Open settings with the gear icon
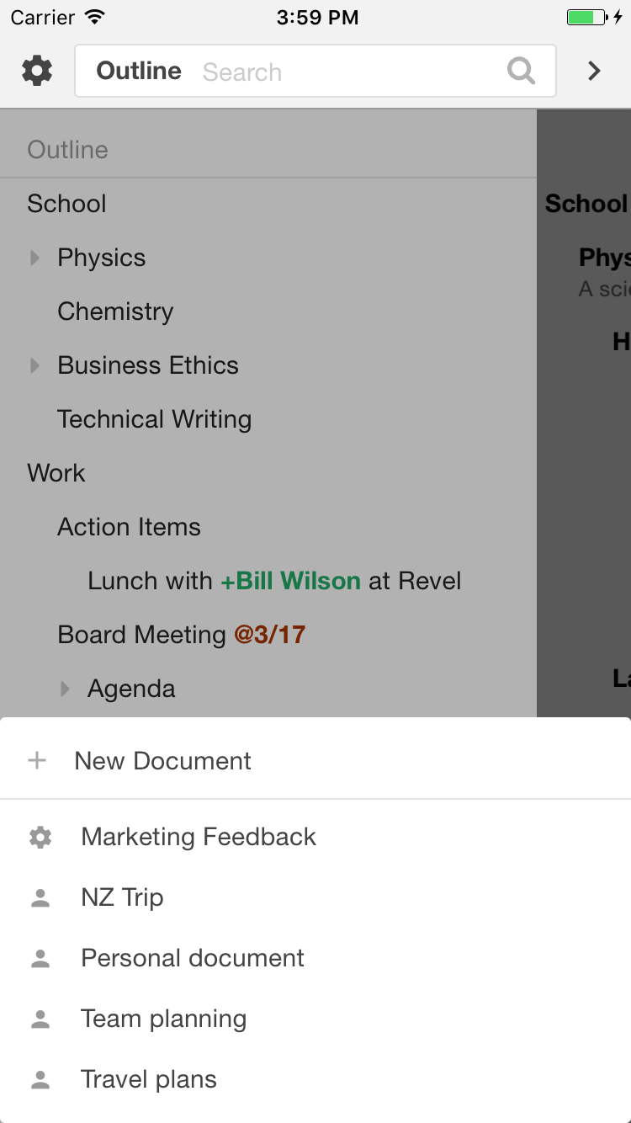The width and height of the screenshot is (631, 1123). (37, 71)
